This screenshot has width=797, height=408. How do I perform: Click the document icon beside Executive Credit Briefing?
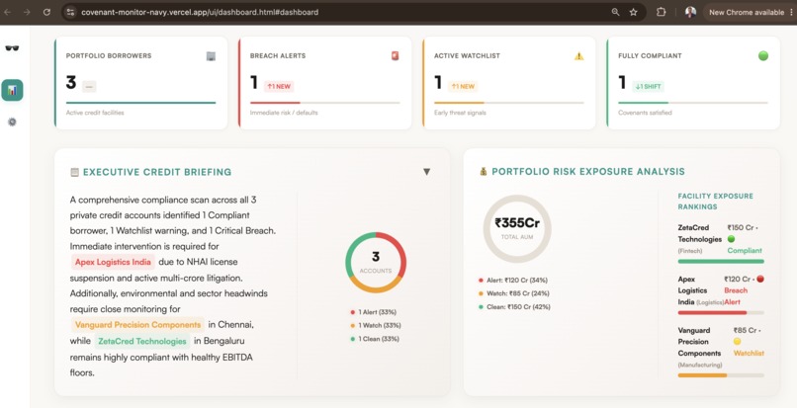75,172
